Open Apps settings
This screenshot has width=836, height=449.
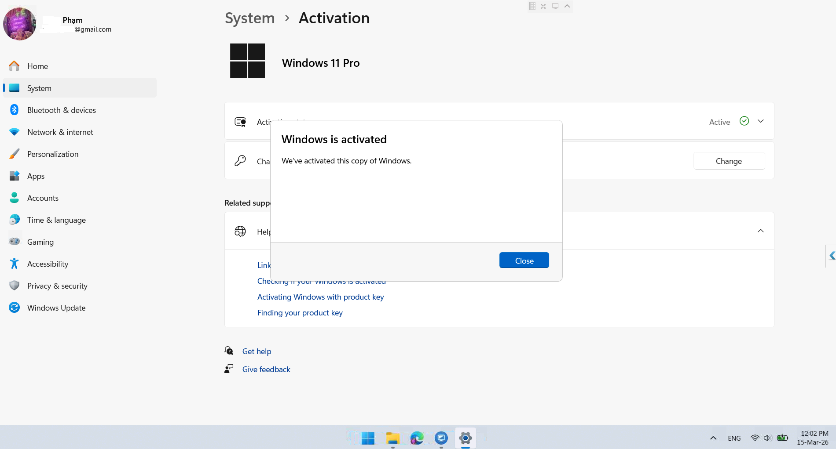[x=80, y=176]
